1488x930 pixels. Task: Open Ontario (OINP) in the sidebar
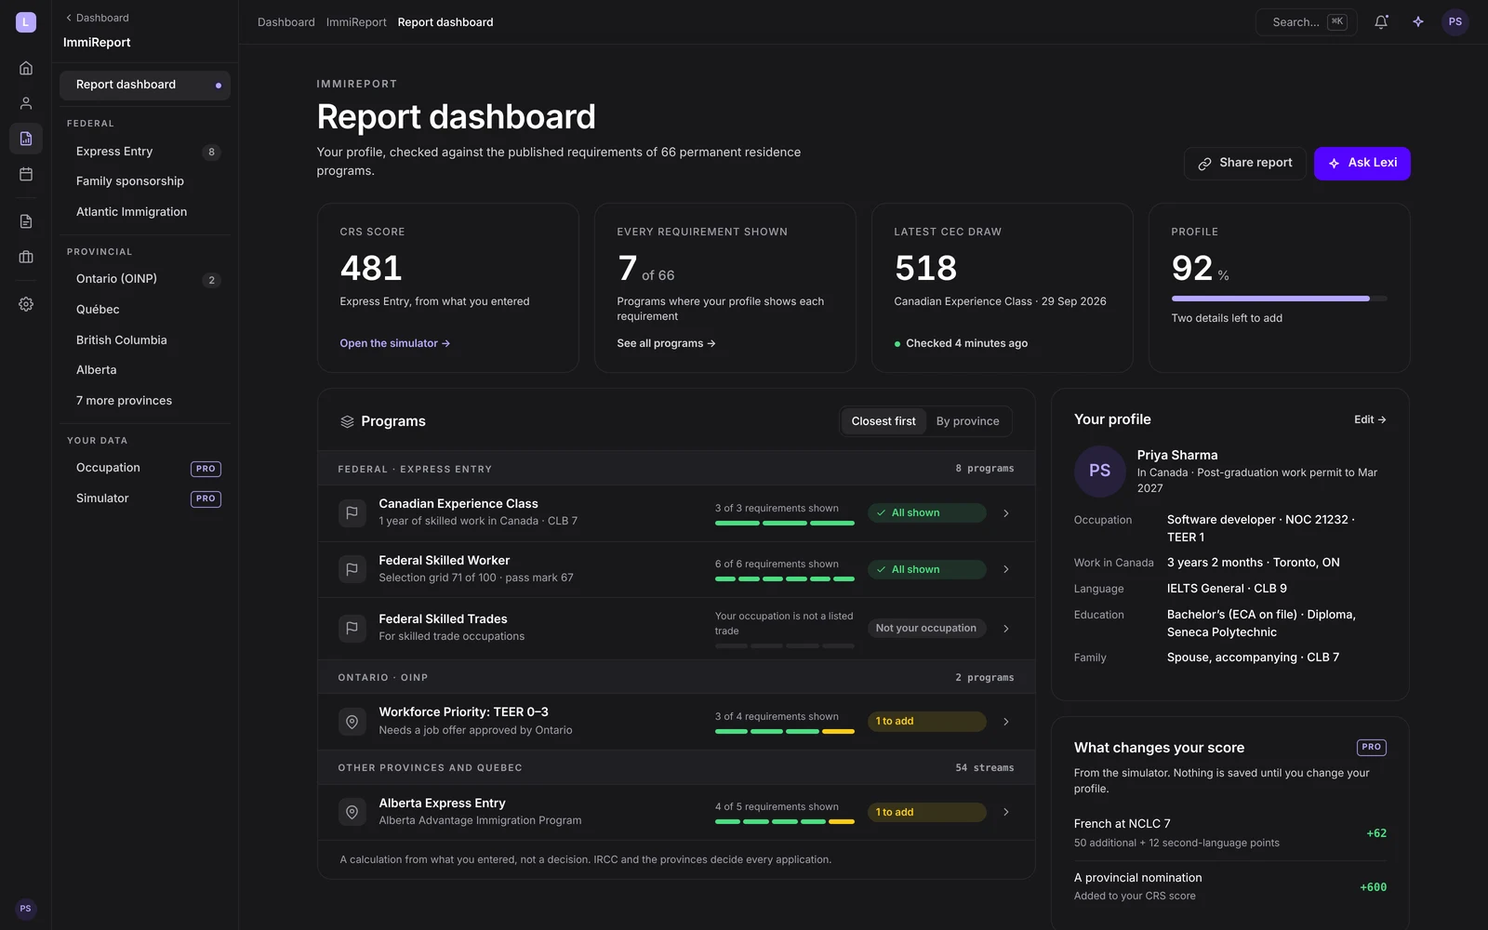point(145,279)
